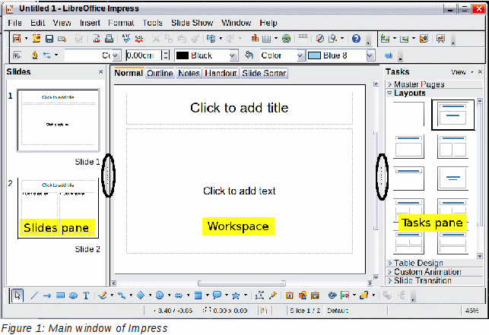Image resolution: width=489 pixels, height=335 pixels.
Task: Click the Click to add text placeholder
Action: coord(240,191)
